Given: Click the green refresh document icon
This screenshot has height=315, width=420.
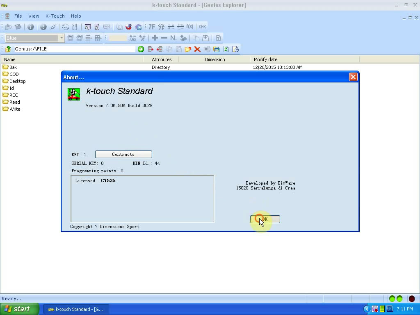Looking at the screenshot, I should (x=226, y=49).
